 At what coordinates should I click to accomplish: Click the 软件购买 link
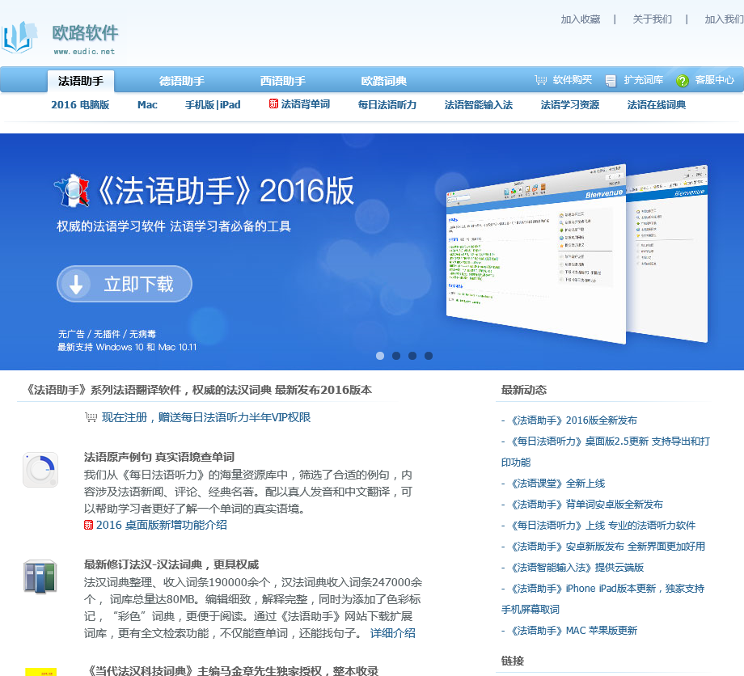coord(573,80)
